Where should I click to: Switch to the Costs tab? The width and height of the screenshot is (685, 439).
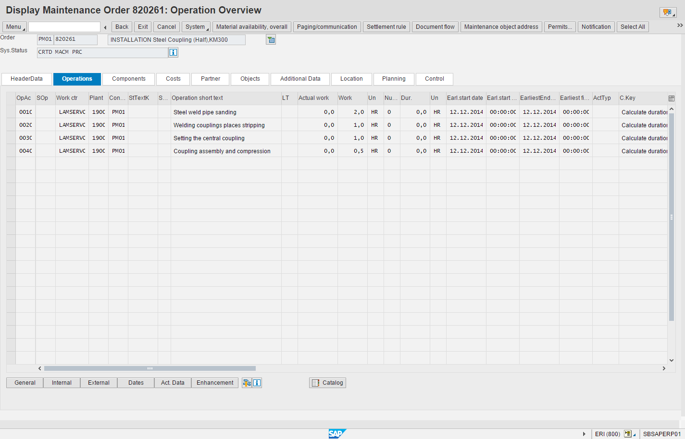tap(173, 79)
